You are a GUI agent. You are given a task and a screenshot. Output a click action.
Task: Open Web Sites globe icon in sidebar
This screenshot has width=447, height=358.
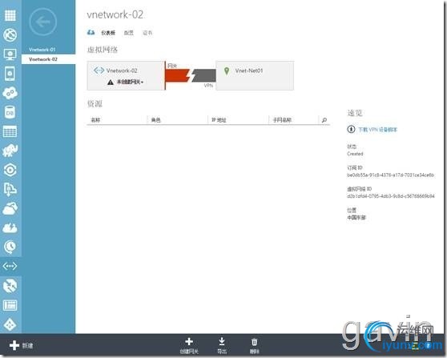10,35
